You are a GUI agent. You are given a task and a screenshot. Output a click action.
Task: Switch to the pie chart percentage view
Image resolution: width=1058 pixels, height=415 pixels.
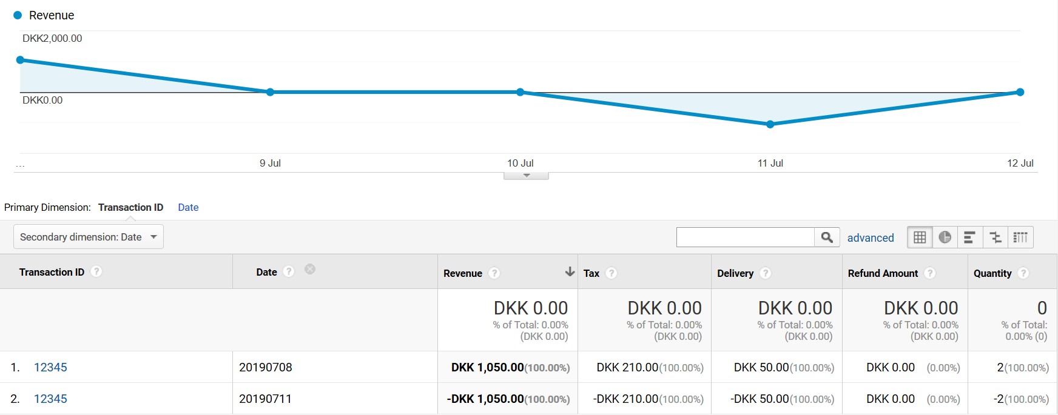[x=945, y=237]
